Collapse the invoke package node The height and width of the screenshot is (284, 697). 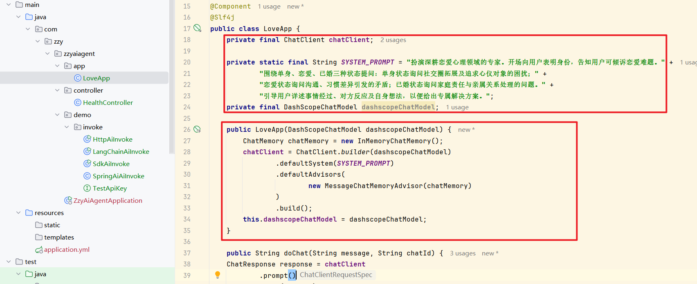(x=67, y=127)
